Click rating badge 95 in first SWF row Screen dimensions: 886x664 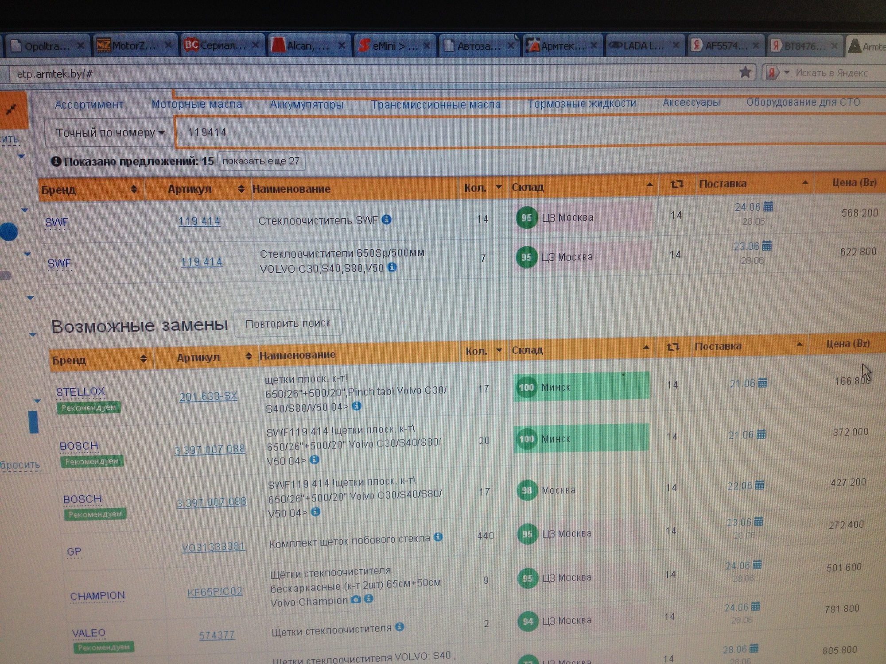pyautogui.click(x=526, y=217)
